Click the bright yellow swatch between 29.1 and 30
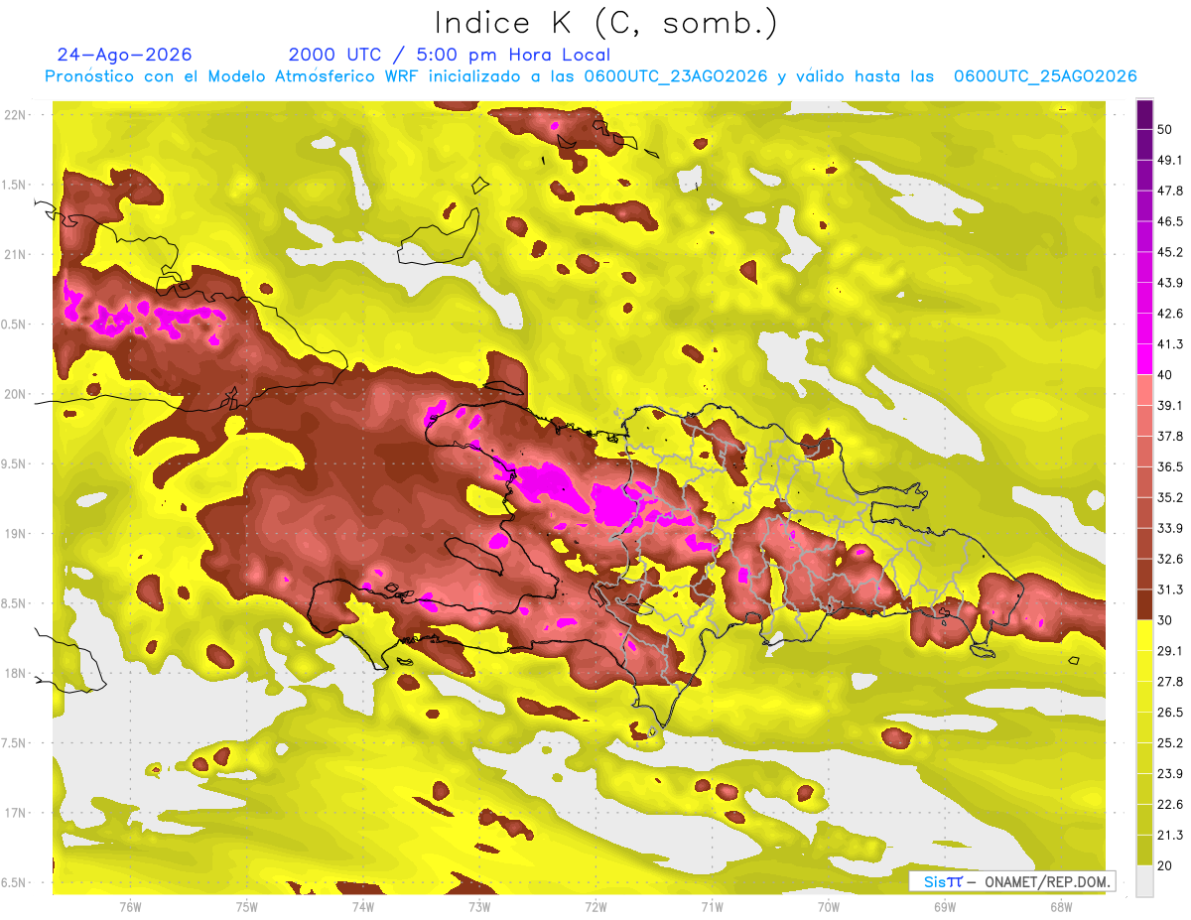This screenshot has width=1191, height=920. tap(1144, 635)
